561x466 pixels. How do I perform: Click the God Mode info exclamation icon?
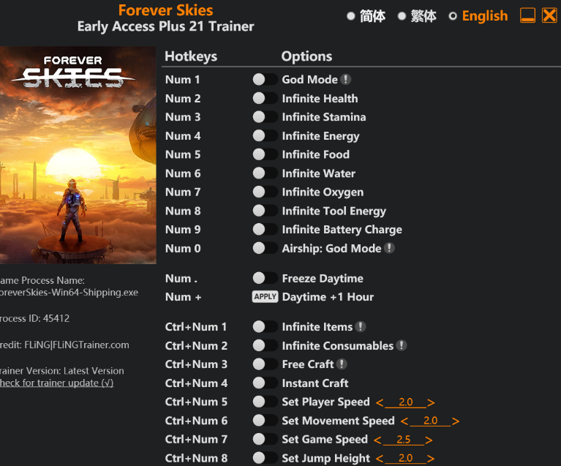(x=346, y=80)
